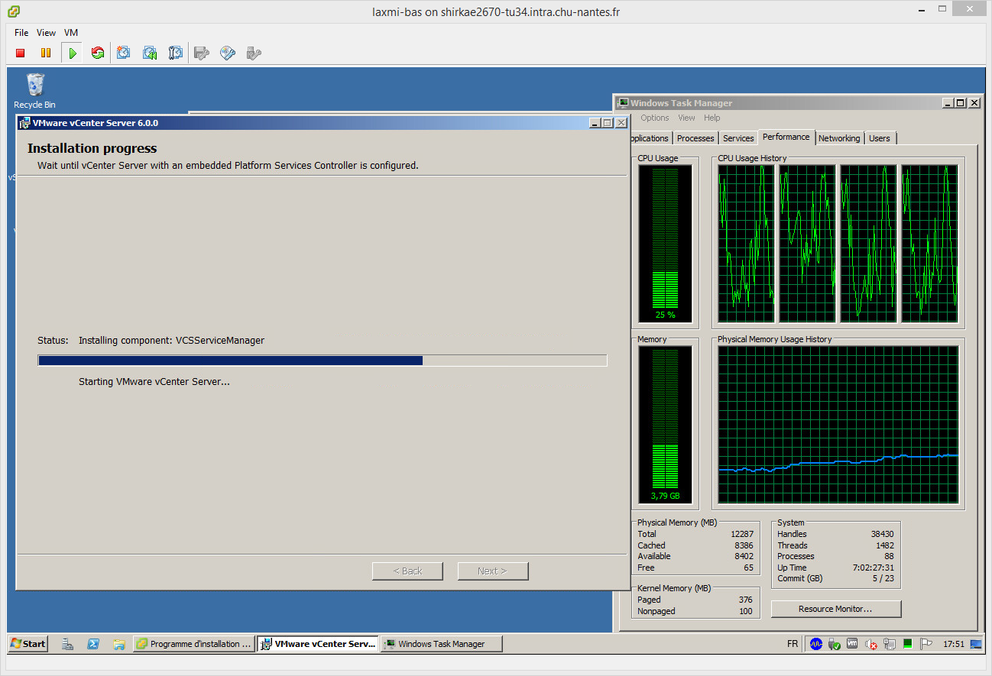The height and width of the screenshot is (676, 992).
Task: Click the orange Suspend VM icon
Action: (x=46, y=53)
